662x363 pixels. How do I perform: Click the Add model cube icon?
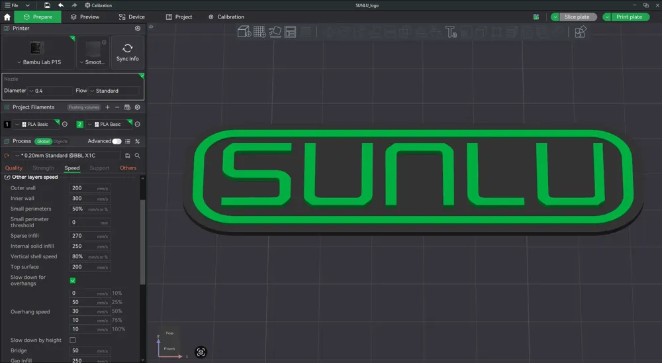pos(244,32)
